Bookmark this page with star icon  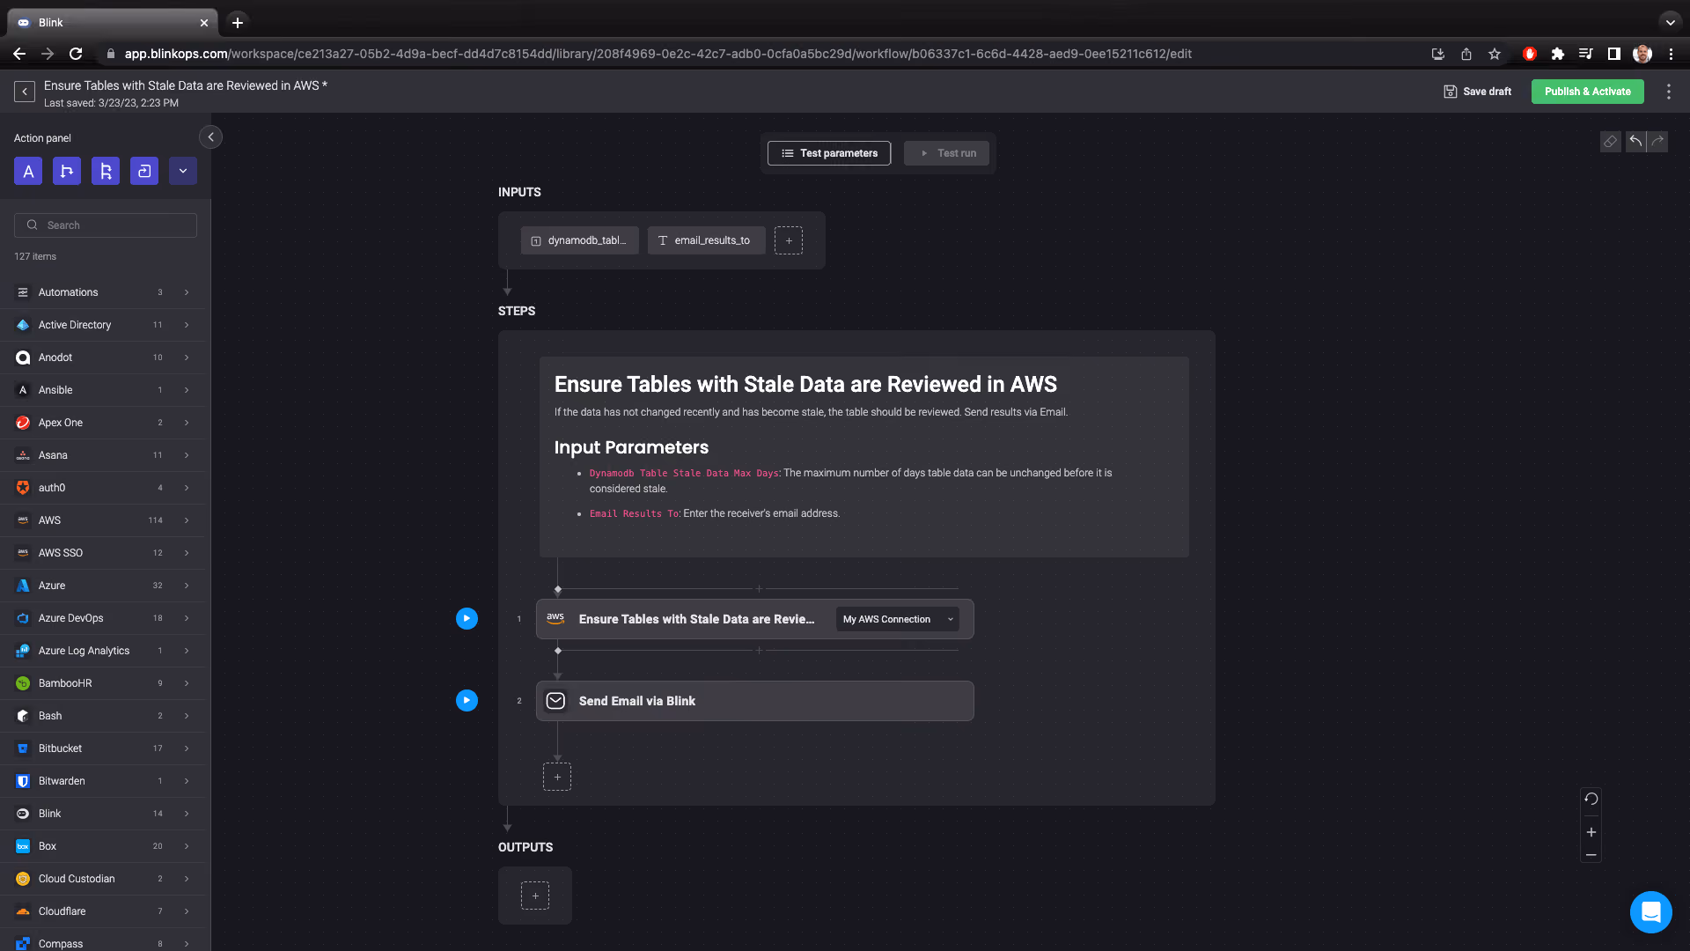(x=1495, y=54)
